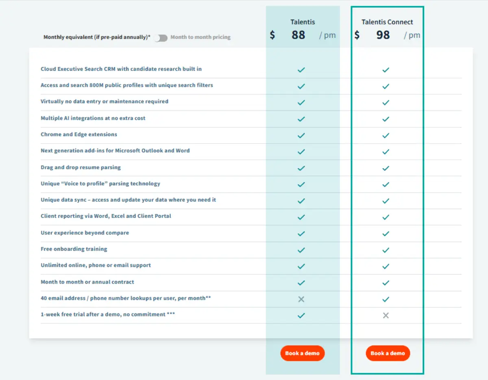Viewport: 488px width, 380px height.
Task: Click Talentis checkmark for Cloud Executive Search CRM
Action: tap(301, 70)
